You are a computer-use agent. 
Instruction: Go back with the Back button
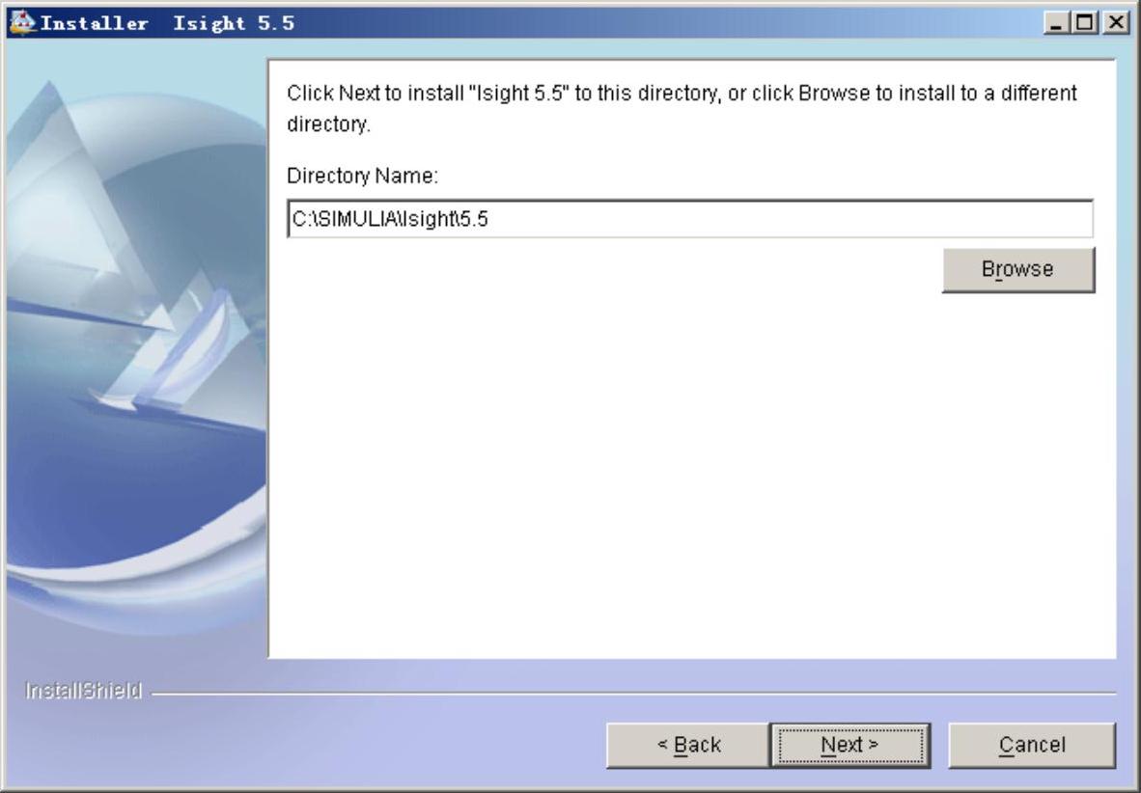[x=687, y=745]
